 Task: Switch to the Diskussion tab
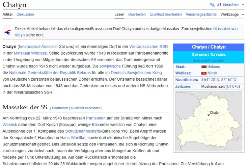coord(25,15)
